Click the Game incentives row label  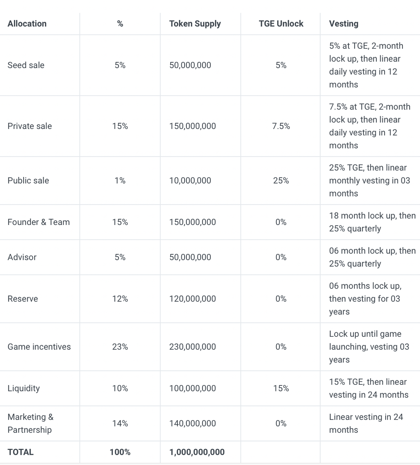(39, 347)
